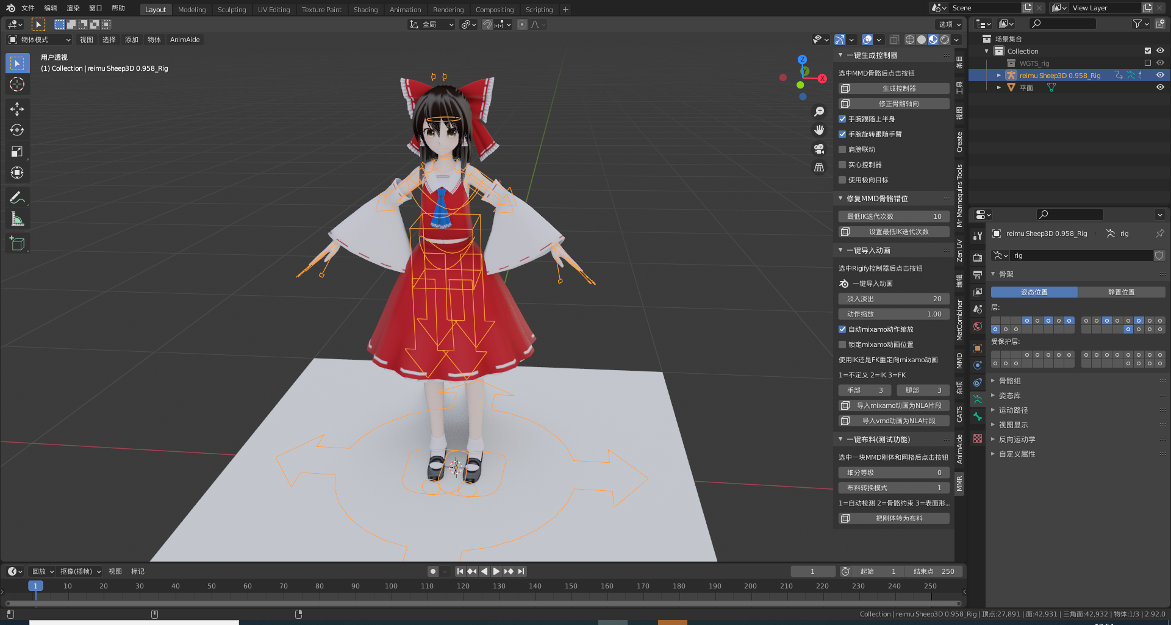Expand the 骨骼组 panel

click(x=993, y=380)
